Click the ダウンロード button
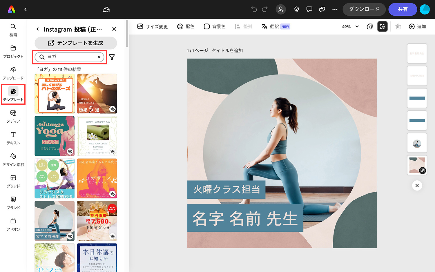The height and width of the screenshot is (272, 435). tap(364, 9)
